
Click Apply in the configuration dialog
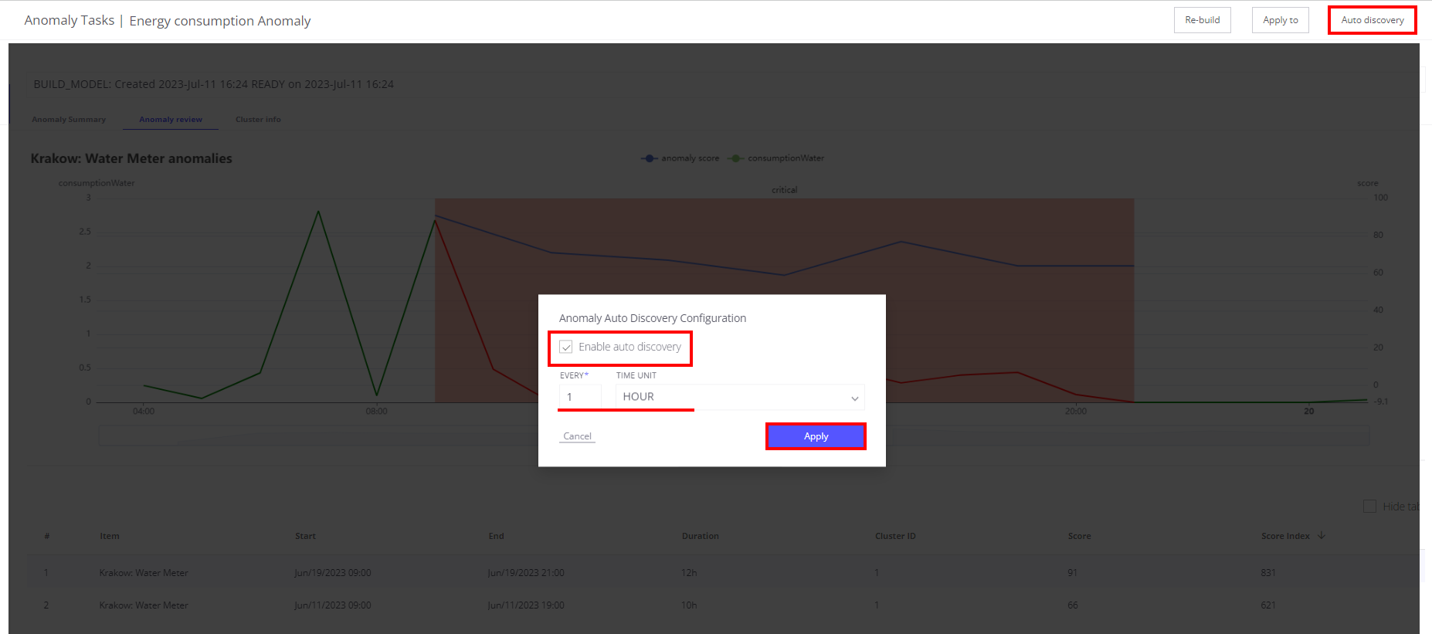tap(816, 436)
